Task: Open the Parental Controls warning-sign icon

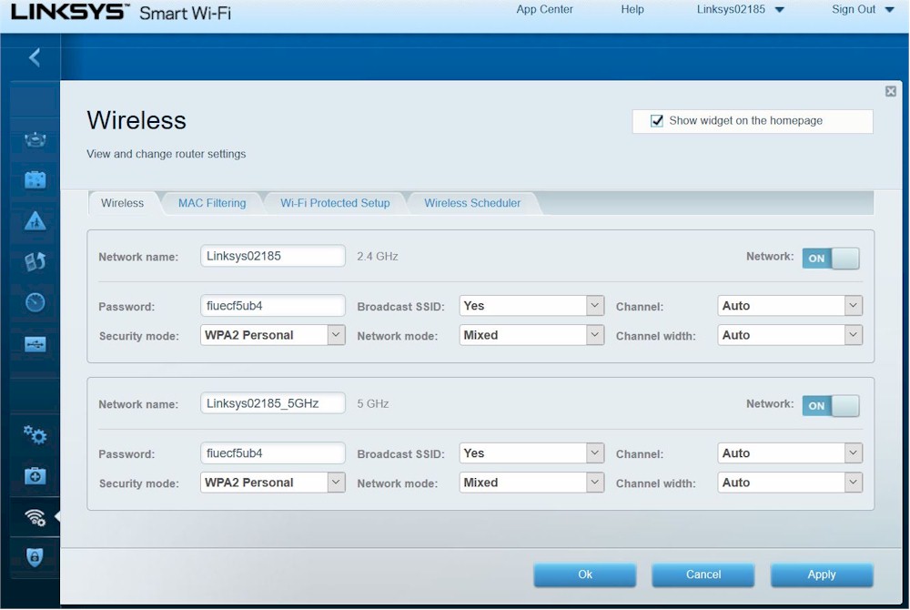Action: point(35,221)
